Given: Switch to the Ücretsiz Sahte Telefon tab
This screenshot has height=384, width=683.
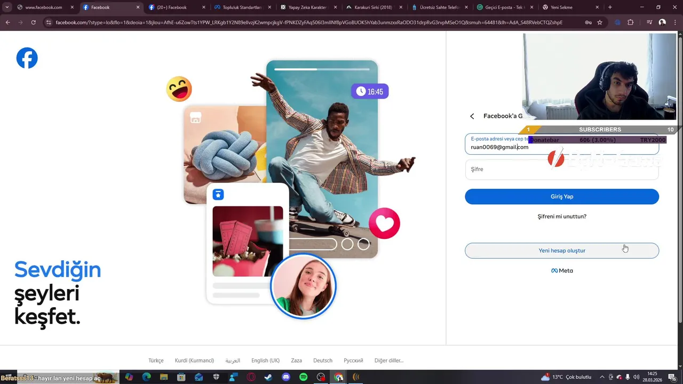Looking at the screenshot, I should [x=439, y=7].
